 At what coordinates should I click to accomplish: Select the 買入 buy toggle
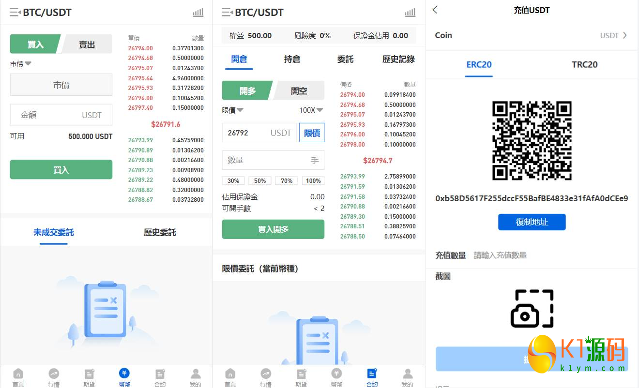35,44
